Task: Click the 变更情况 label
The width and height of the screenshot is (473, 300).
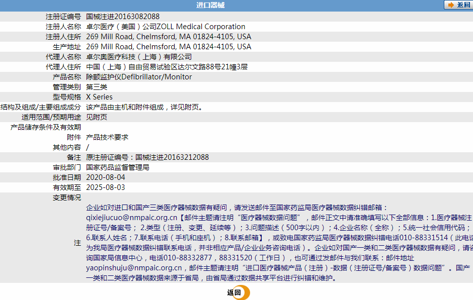Action: pyautogui.click(x=67, y=197)
